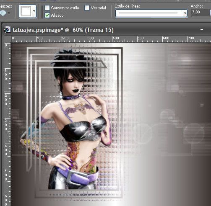Minimize the tatuajes.pspimage document window
The image size is (211, 206).
(x=202, y=29)
